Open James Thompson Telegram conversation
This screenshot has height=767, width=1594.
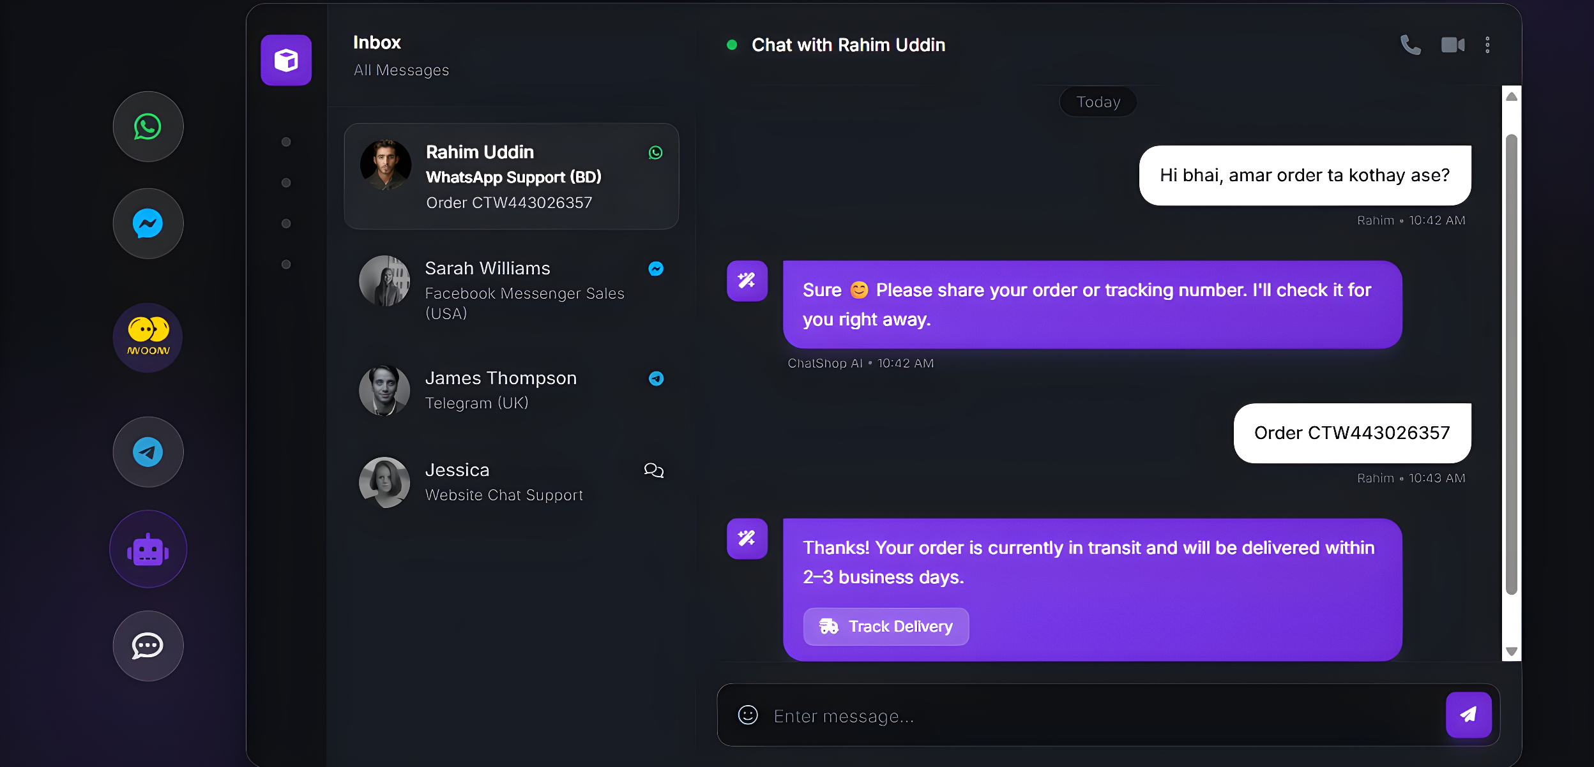[x=511, y=390]
